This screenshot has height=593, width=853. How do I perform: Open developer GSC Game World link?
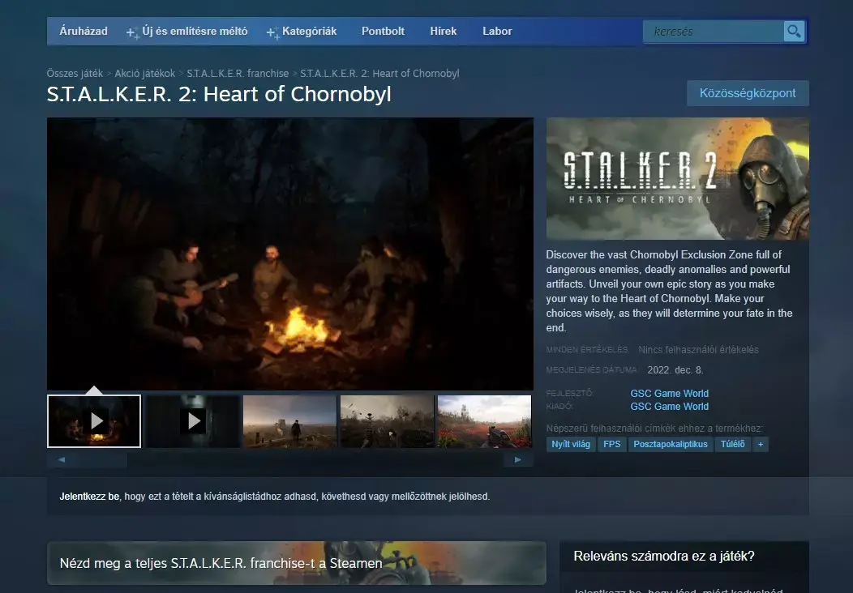coord(669,393)
